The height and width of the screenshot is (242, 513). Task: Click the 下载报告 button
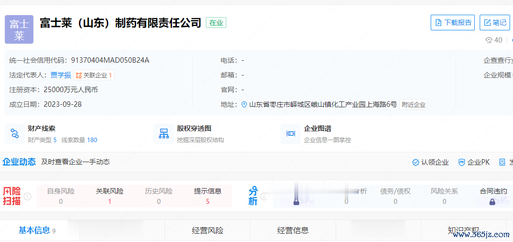[452, 23]
